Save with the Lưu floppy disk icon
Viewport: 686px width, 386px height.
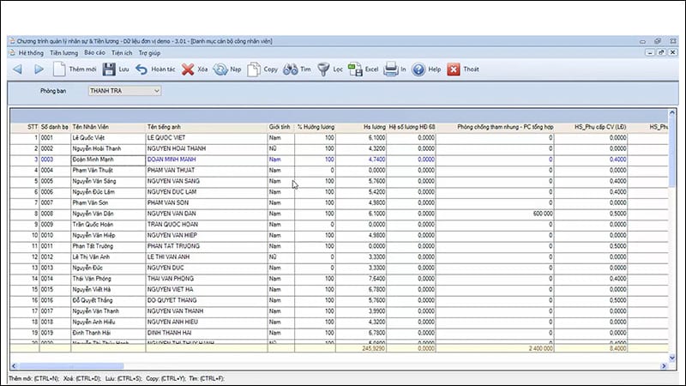point(109,69)
